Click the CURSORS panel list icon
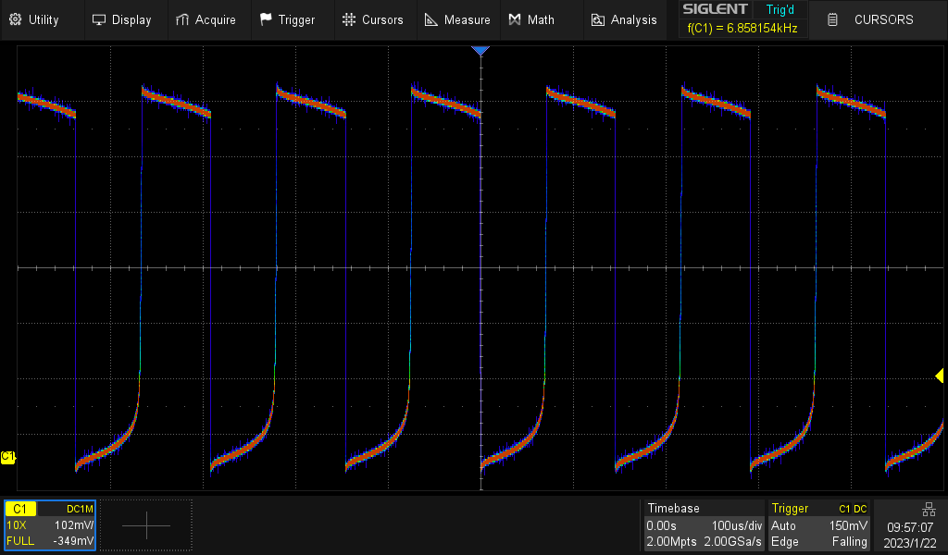The width and height of the screenshot is (948, 555). (833, 19)
